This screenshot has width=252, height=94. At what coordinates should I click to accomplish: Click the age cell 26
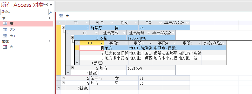pos(151,28)
